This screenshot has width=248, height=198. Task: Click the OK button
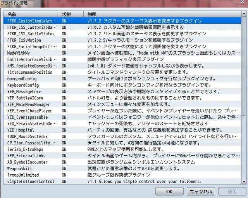[169, 191]
